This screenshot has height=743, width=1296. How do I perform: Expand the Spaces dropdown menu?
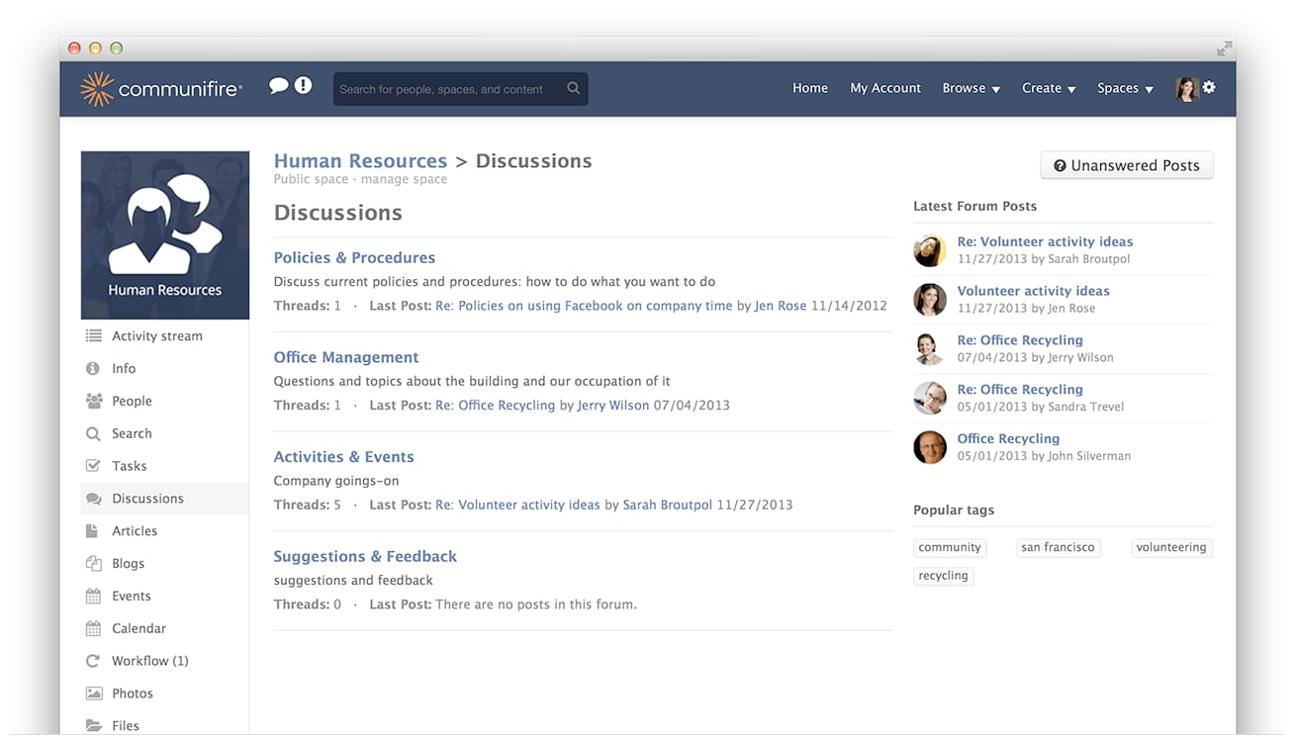pos(1125,88)
